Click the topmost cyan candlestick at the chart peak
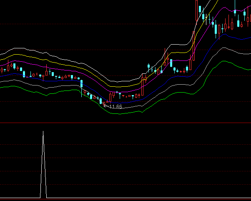 coord(200,9)
